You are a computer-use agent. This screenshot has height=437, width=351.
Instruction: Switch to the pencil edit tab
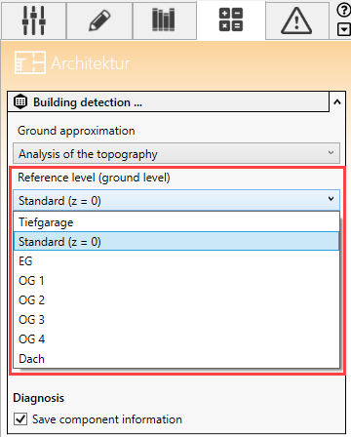pos(99,20)
